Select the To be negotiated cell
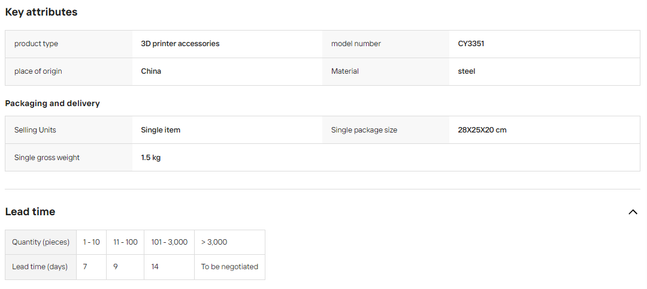This screenshot has height=289, width=647. point(229,267)
